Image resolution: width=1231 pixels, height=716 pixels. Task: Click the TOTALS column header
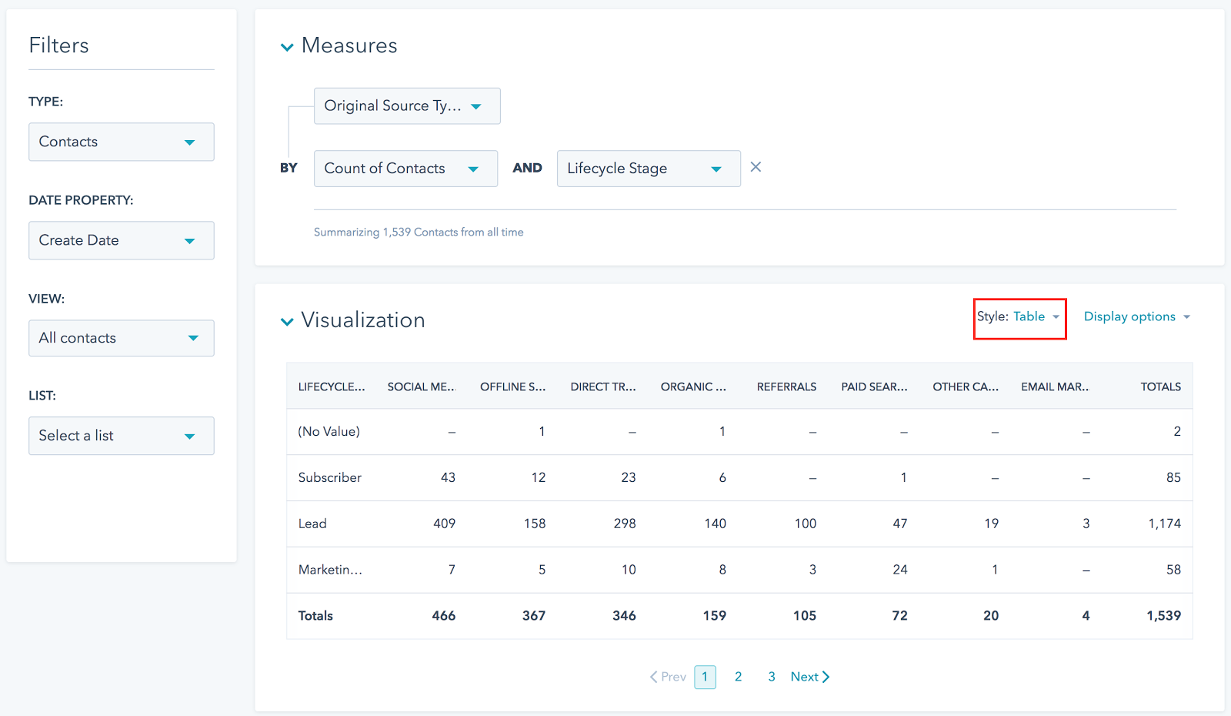point(1161,386)
